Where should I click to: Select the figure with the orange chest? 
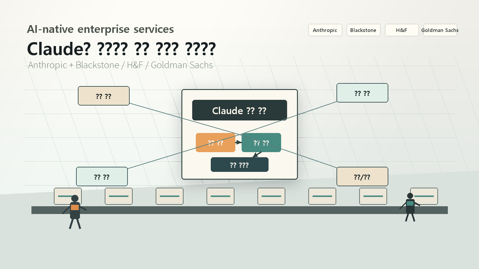[x=75, y=212]
